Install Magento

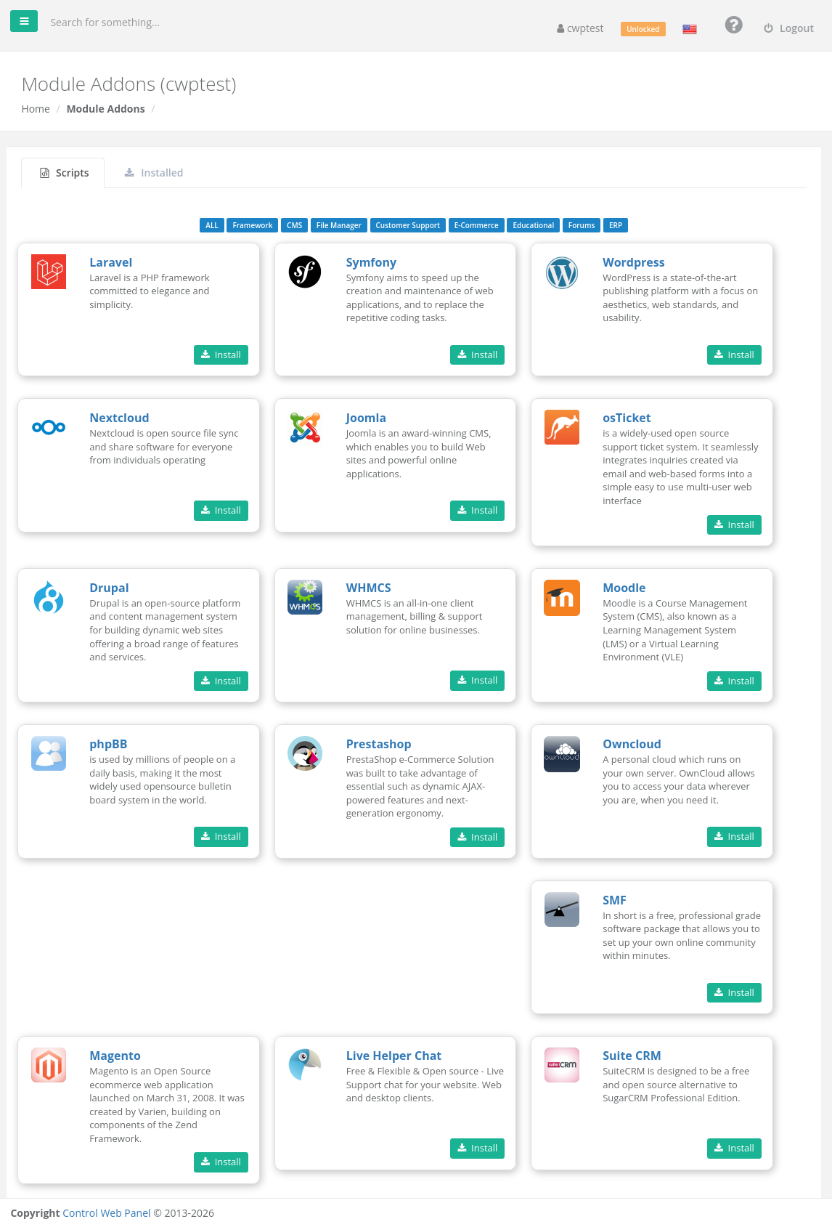point(221,1162)
